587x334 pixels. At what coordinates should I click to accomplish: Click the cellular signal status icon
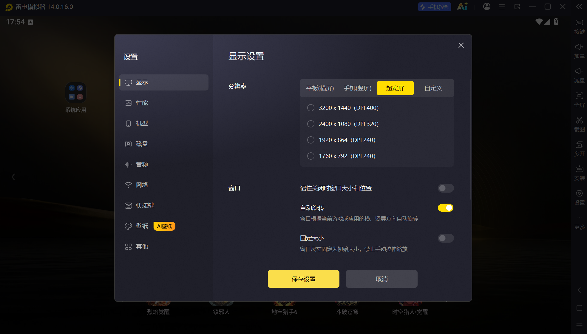click(547, 22)
